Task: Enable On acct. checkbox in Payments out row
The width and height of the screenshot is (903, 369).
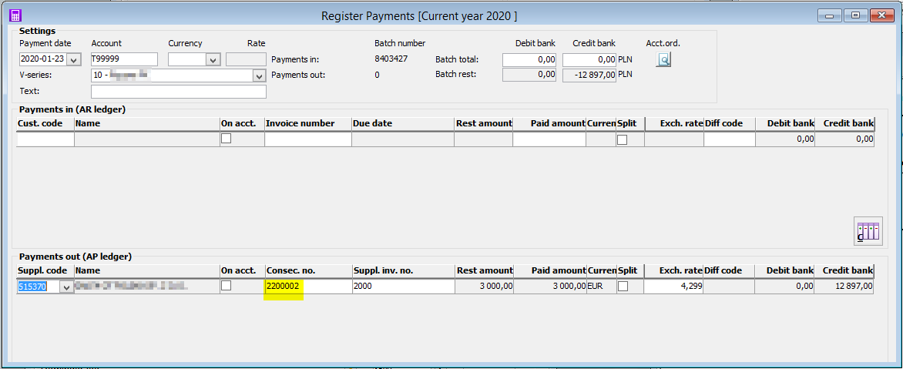Action: [x=227, y=286]
